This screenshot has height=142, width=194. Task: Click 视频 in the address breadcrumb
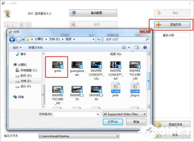click(x=69, y=39)
